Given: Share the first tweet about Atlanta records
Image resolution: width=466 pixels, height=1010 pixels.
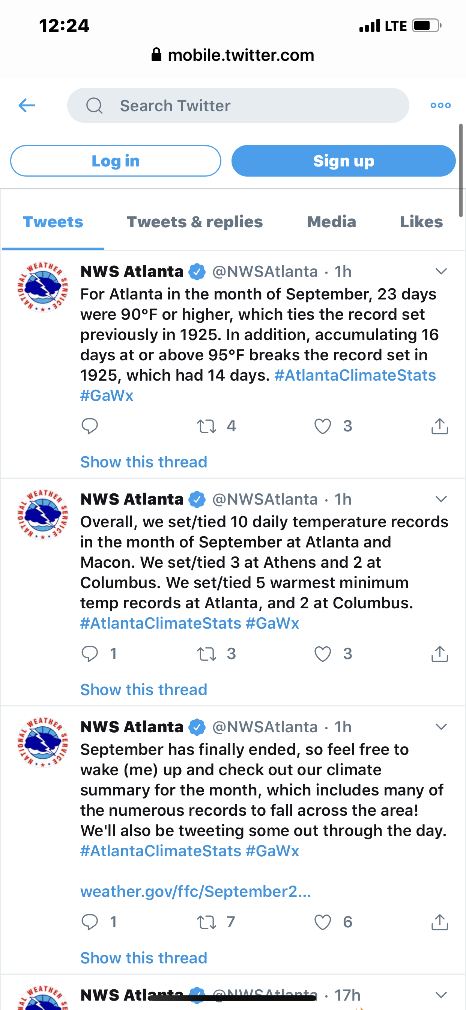Looking at the screenshot, I should coord(439,426).
